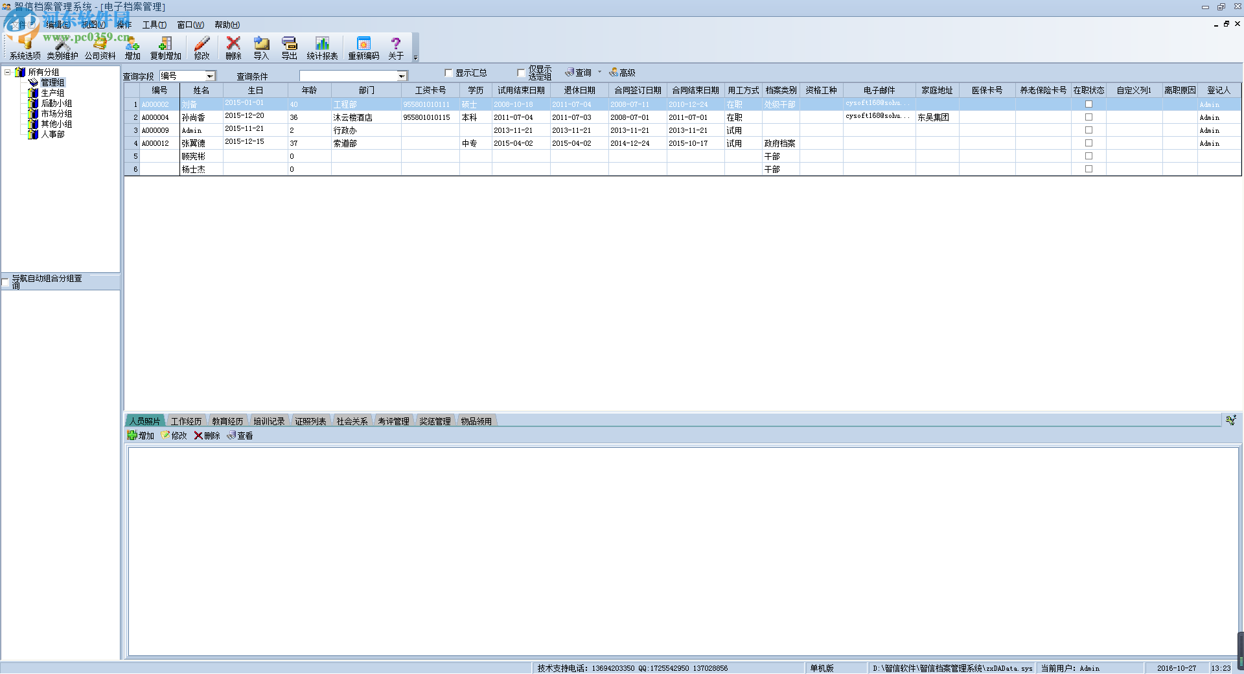Click 修改 in the photo panel toolbar

click(x=174, y=436)
